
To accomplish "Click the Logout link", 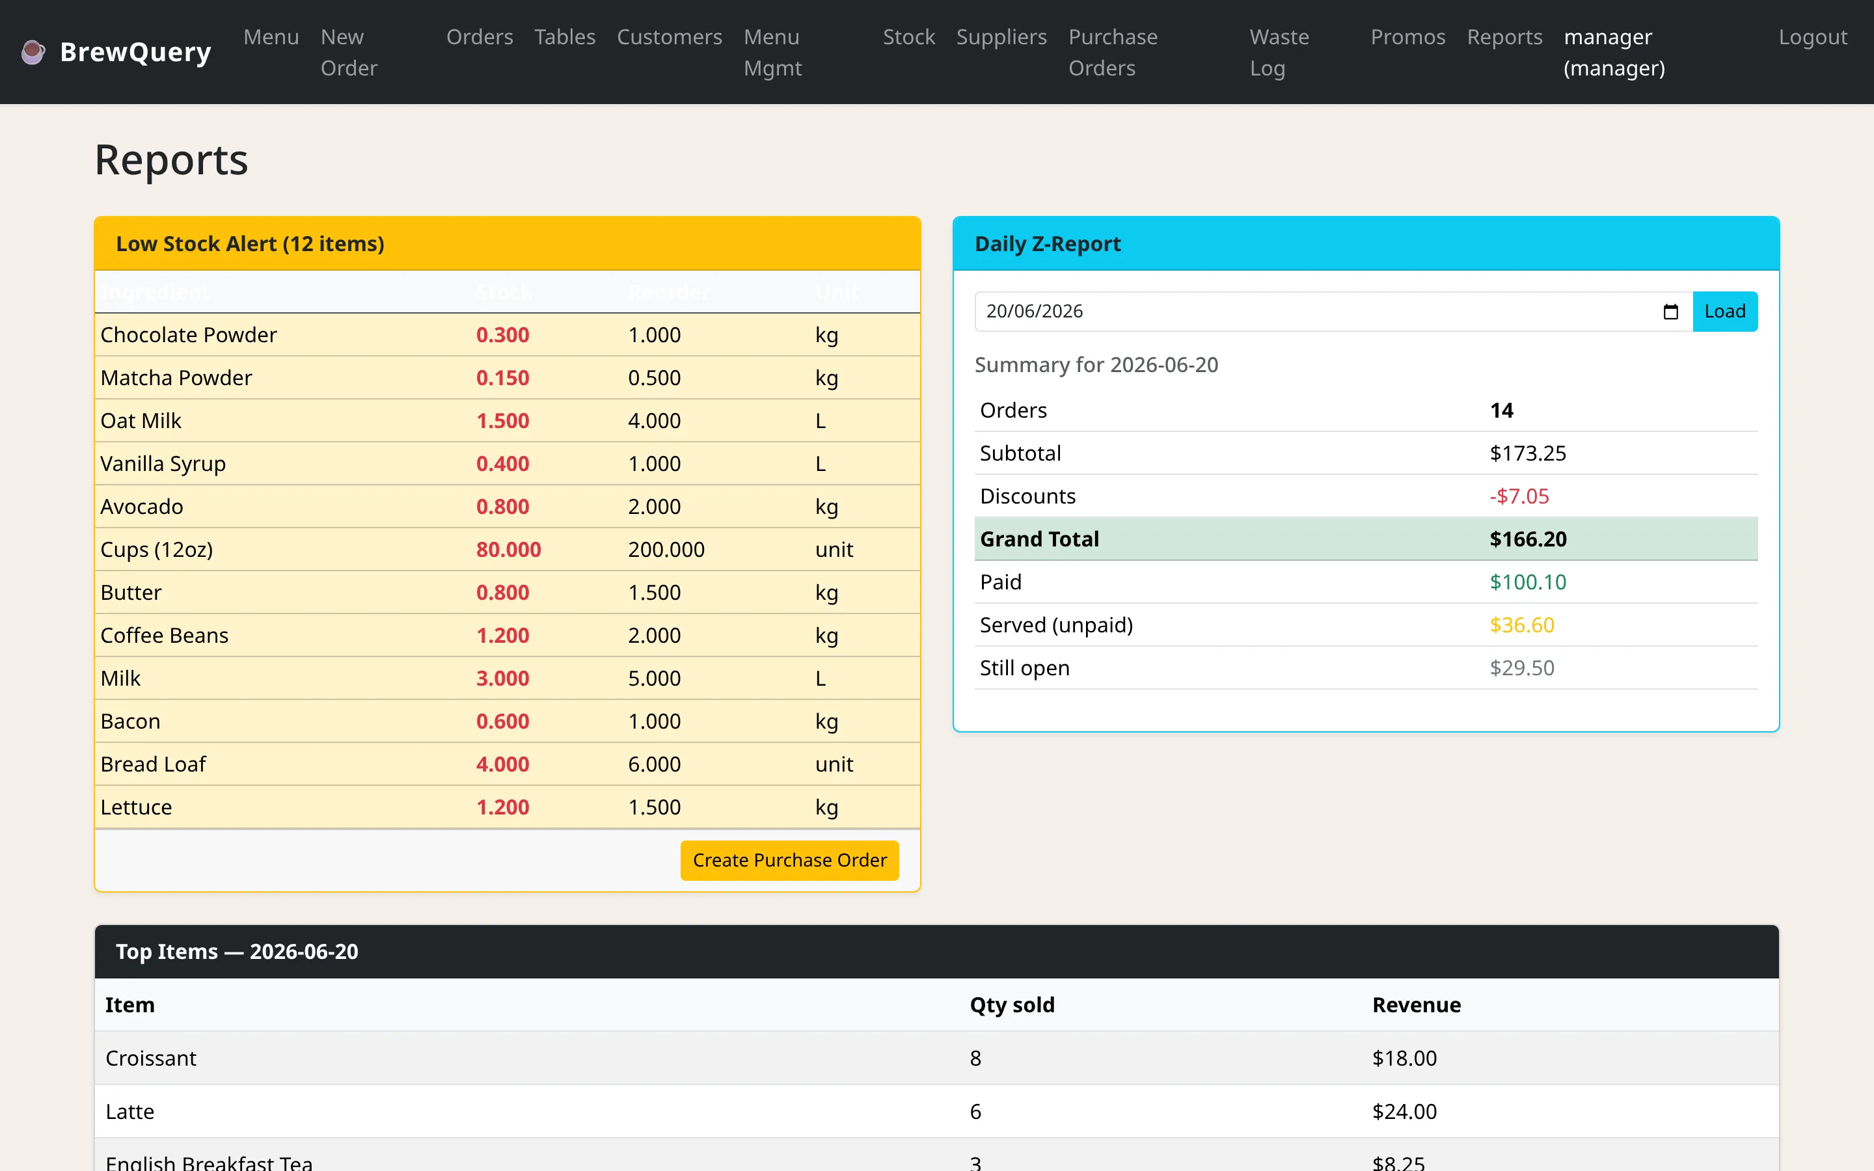I will 1813,36.
